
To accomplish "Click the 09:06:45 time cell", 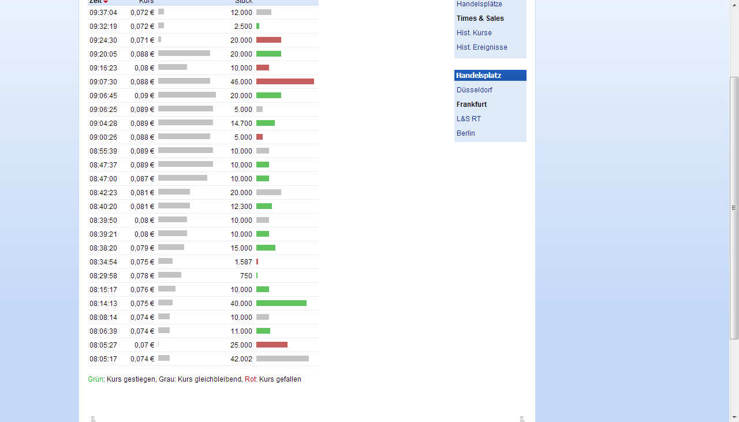I will [103, 96].
